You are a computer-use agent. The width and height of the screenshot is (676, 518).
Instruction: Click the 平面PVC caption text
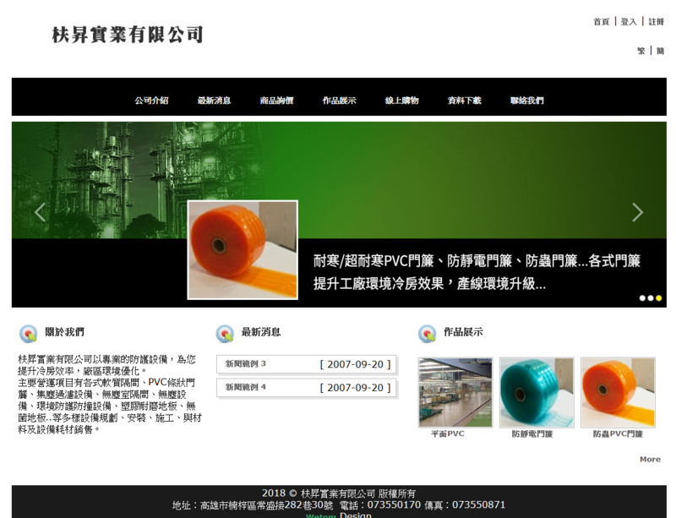click(448, 433)
